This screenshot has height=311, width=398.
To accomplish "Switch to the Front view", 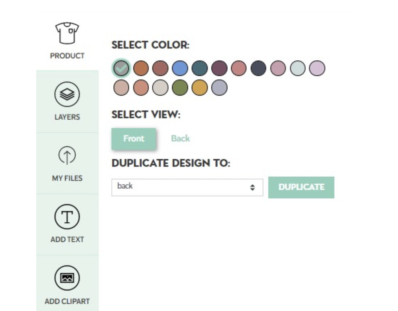I will 134,139.
